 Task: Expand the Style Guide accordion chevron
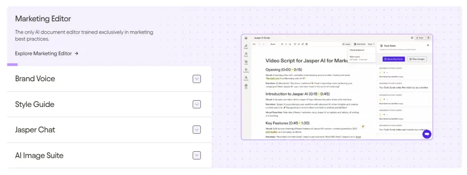click(x=197, y=105)
